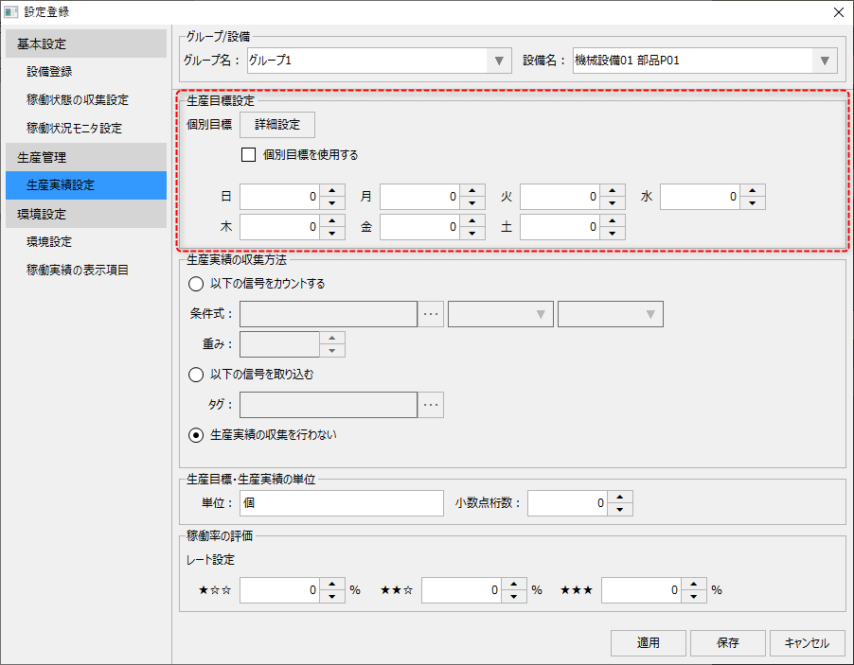
Task: Select the 以下の信号をカウントする radio button
Action: [x=195, y=283]
